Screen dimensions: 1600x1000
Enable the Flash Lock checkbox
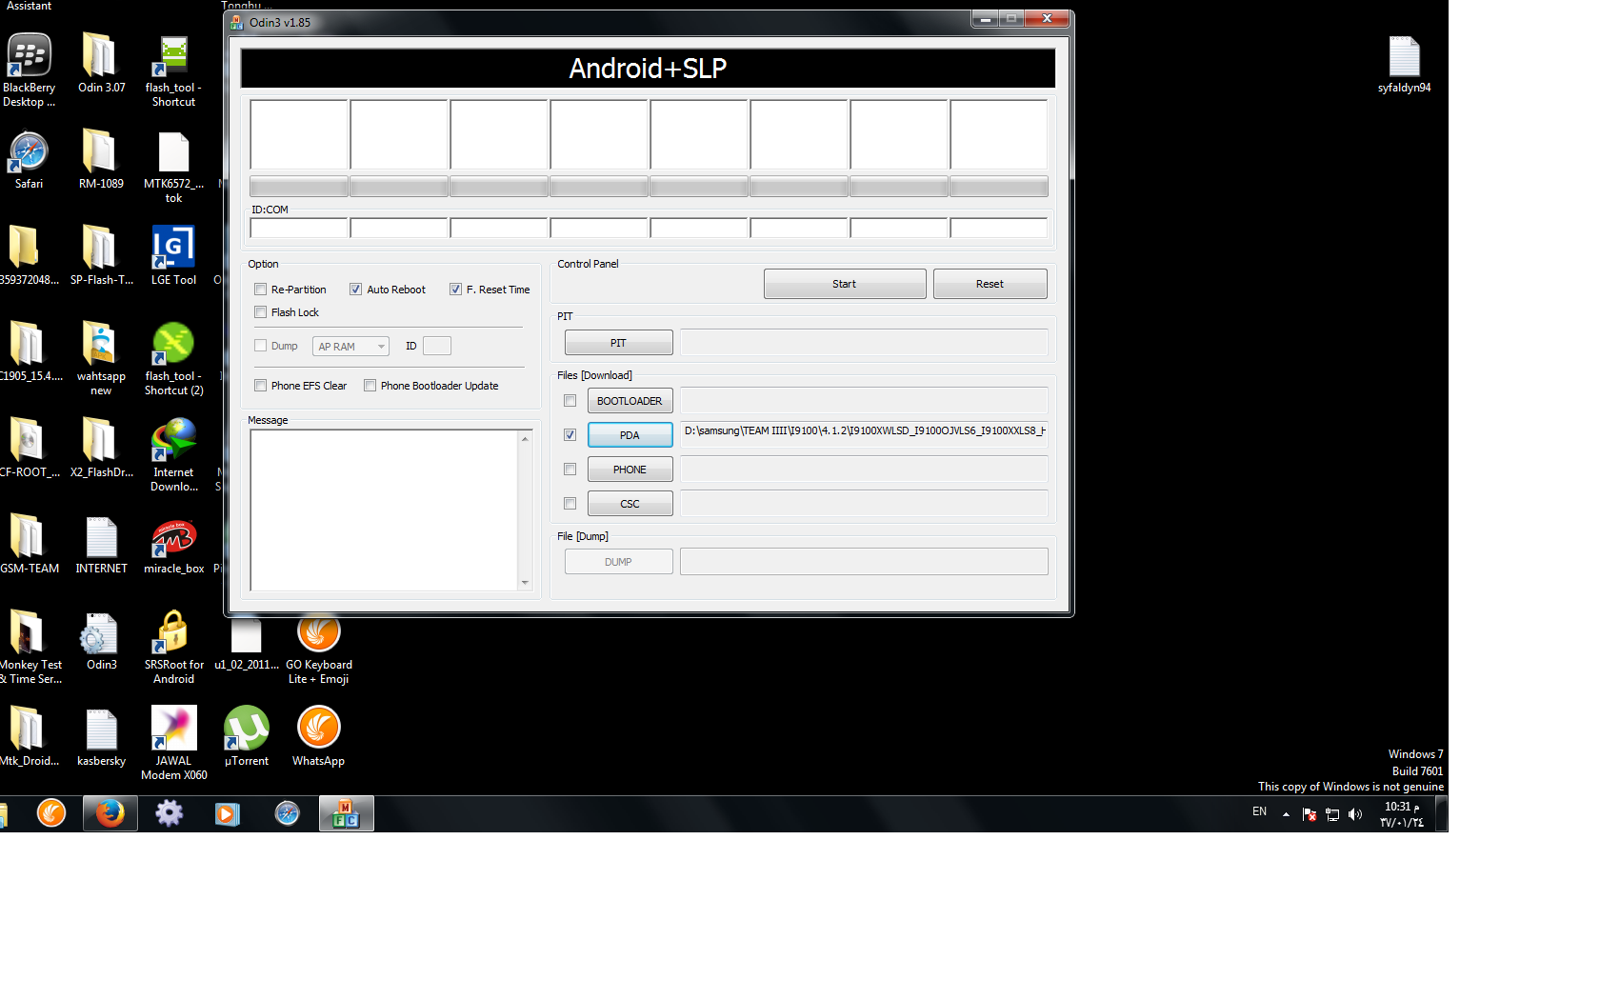[260, 312]
